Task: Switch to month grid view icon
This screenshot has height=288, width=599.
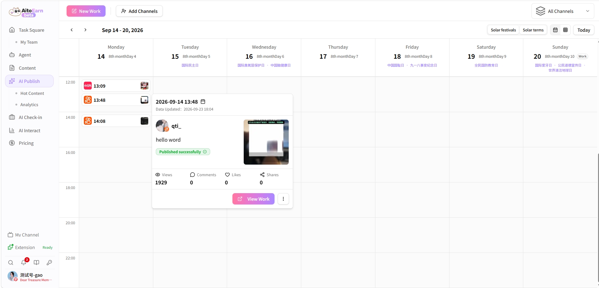Action: point(565,30)
